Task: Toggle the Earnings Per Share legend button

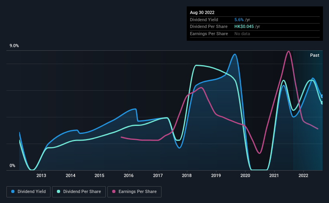Action: (134, 192)
